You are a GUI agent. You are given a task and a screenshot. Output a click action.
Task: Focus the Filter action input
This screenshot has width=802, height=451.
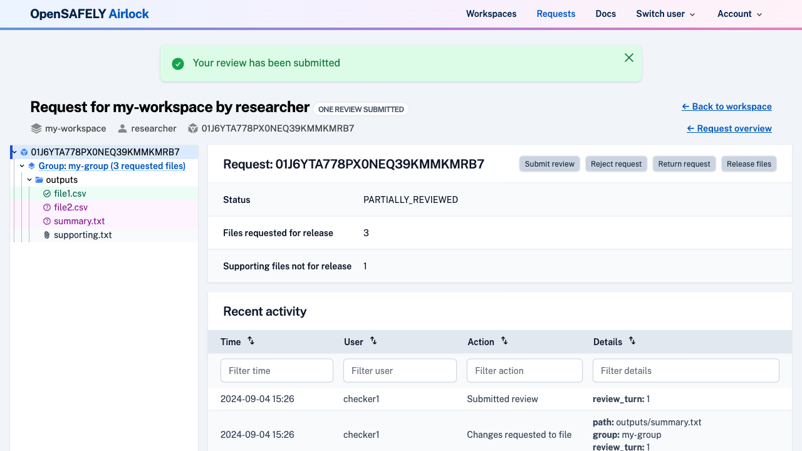524,371
